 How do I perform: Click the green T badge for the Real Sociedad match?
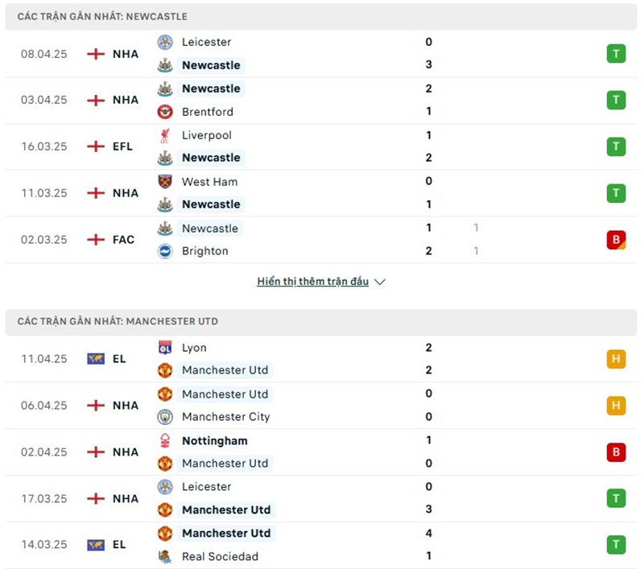coord(616,545)
